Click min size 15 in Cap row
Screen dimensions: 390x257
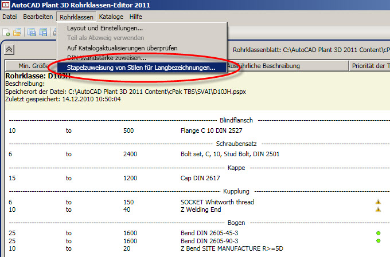pyautogui.click(x=12, y=178)
